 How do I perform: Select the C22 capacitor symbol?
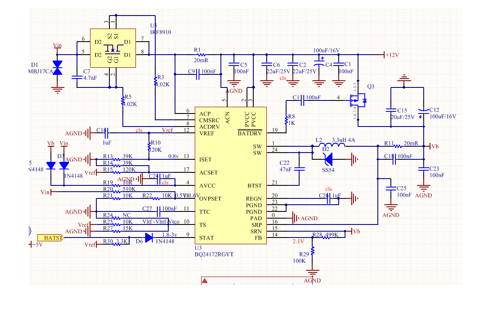(299, 169)
